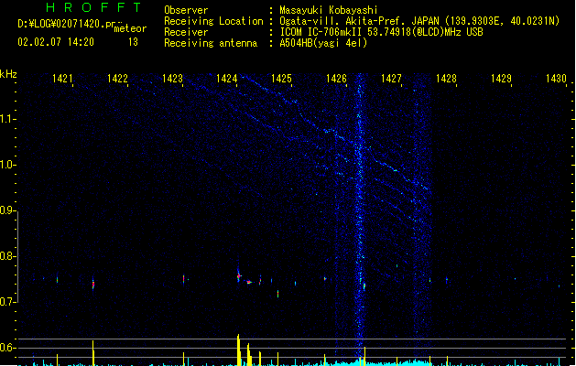Click the 1.0 kHz frequency axis label
The image size is (576, 366).
[x=6, y=165]
